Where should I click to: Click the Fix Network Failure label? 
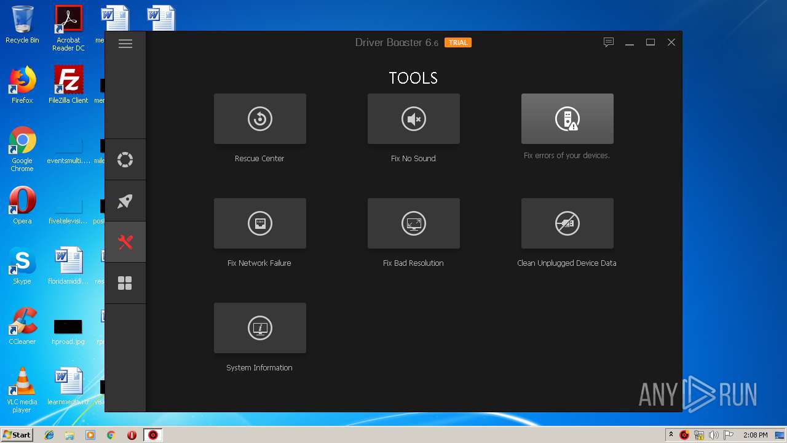[259, 263]
